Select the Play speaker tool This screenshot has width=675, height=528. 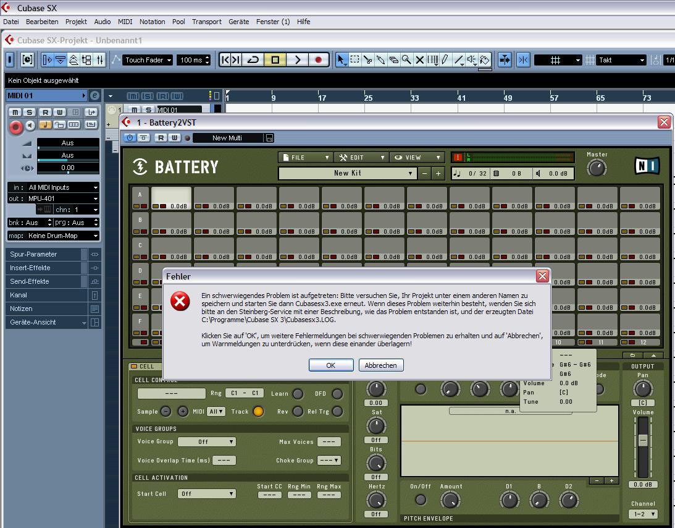[x=472, y=60]
